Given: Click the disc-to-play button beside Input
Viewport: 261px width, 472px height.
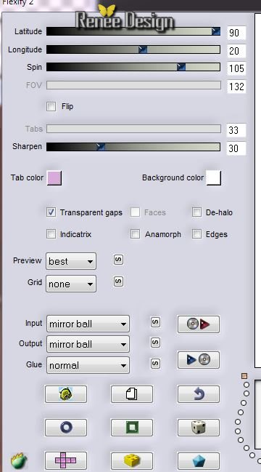Looking at the screenshot, I should point(199,324).
